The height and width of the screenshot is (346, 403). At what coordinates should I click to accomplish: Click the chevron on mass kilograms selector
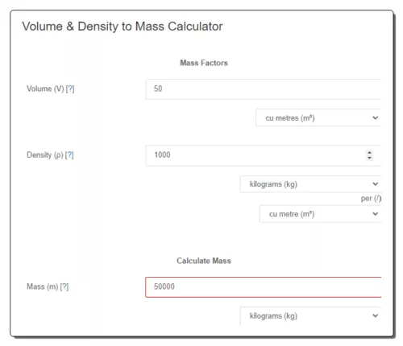click(x=376, y=315)
